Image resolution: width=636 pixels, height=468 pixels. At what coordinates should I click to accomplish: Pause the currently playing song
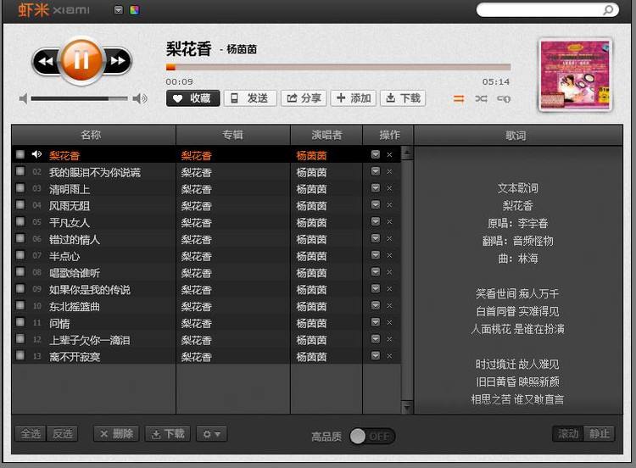coord(81,61)
